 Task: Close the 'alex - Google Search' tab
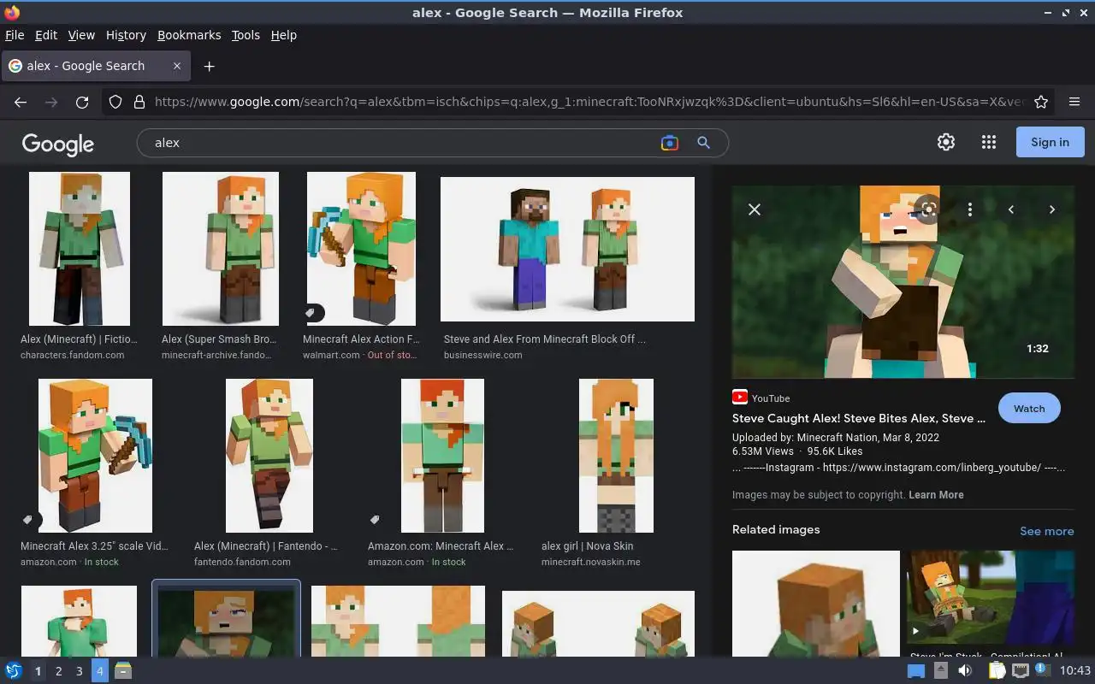[x=177, y=66]
